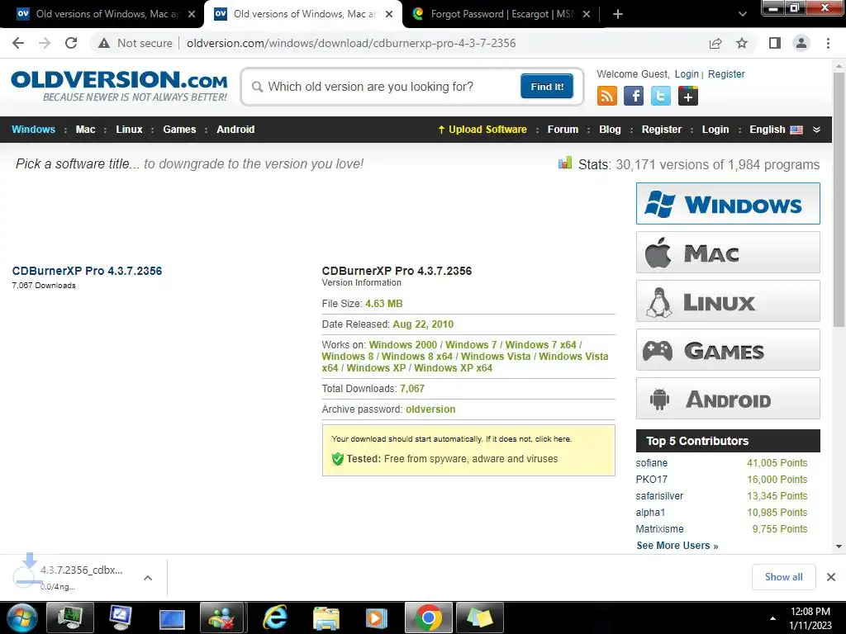Open tab search dropdown arrow
846x634 pixels.
coord(743,14)
